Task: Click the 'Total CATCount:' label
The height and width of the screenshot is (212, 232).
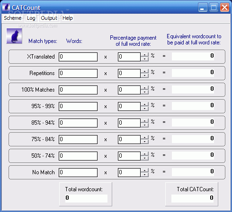Action: point(196,189)
